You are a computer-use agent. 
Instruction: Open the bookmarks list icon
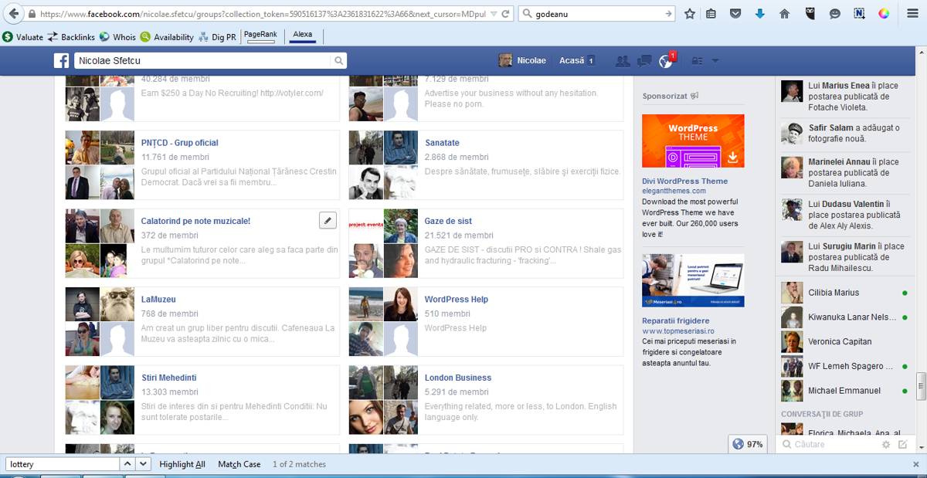click(x=711, y=14)
